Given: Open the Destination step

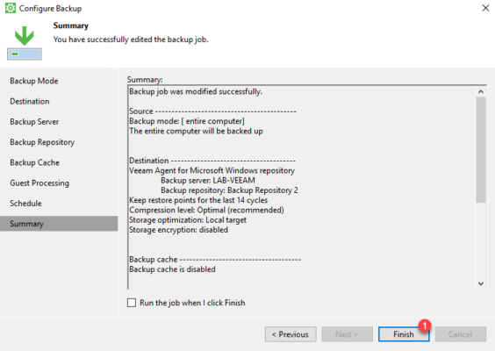Looking at the screenshot, I should point(30,101).
